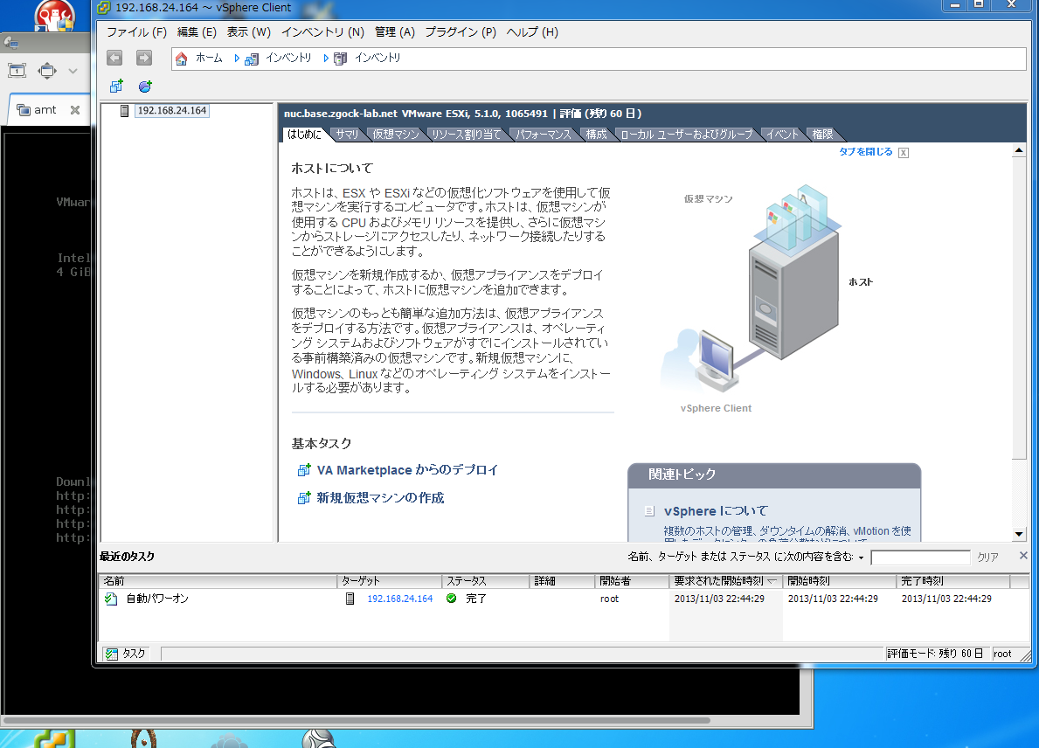Sort tasks by ステータス column header
Viewport: 1039px width, 748px height.
(x=485, y=581)
